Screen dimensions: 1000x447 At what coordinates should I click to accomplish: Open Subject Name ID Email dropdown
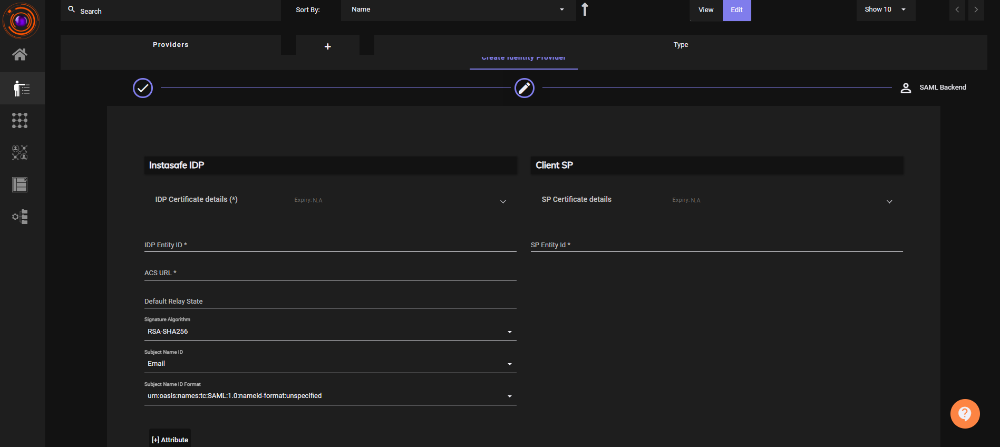click(x=331, y=364)
